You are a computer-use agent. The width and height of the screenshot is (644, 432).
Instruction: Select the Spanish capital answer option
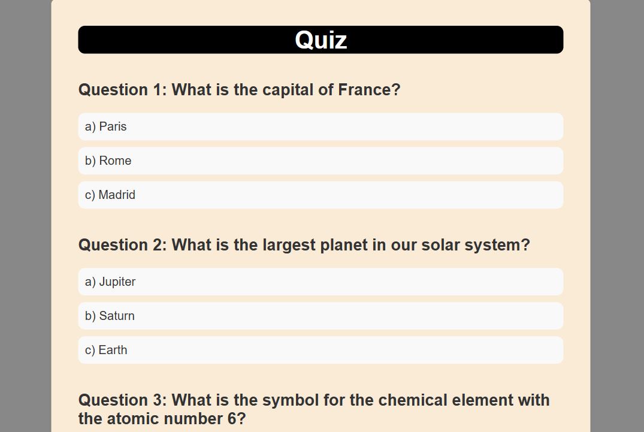coord(321,195)
